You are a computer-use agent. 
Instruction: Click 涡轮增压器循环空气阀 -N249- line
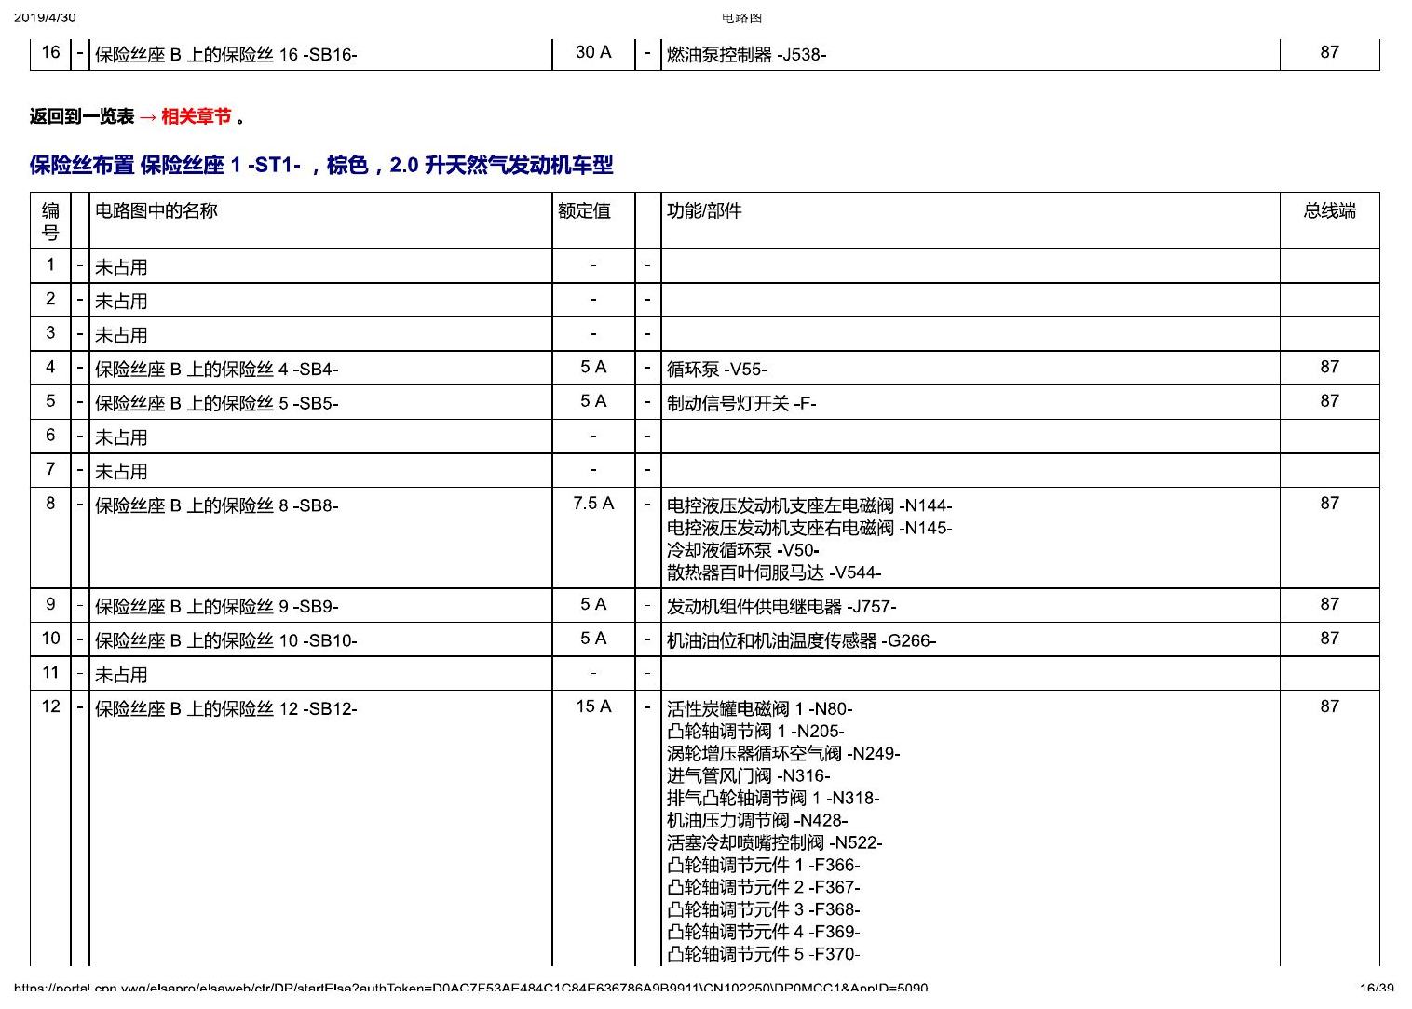783,753
